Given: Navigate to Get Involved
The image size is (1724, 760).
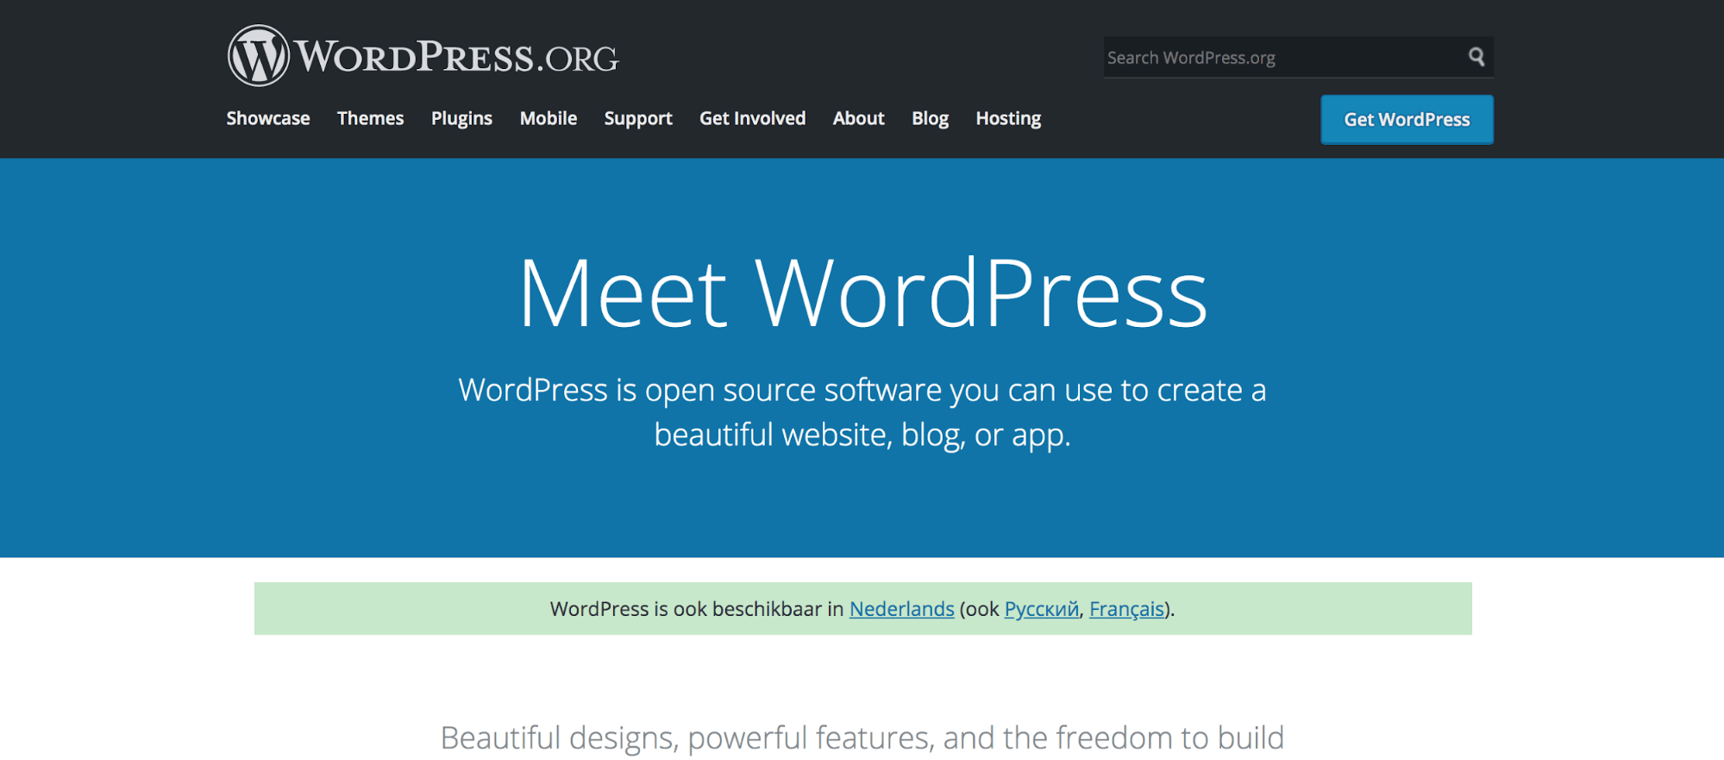Looking at the screenshot, I should pos(753,118).
